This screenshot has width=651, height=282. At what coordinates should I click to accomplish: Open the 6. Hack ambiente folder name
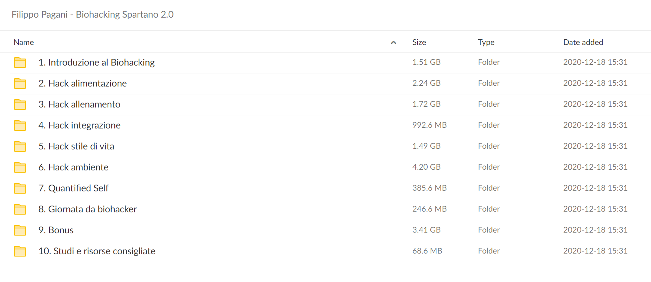(73, 167)
